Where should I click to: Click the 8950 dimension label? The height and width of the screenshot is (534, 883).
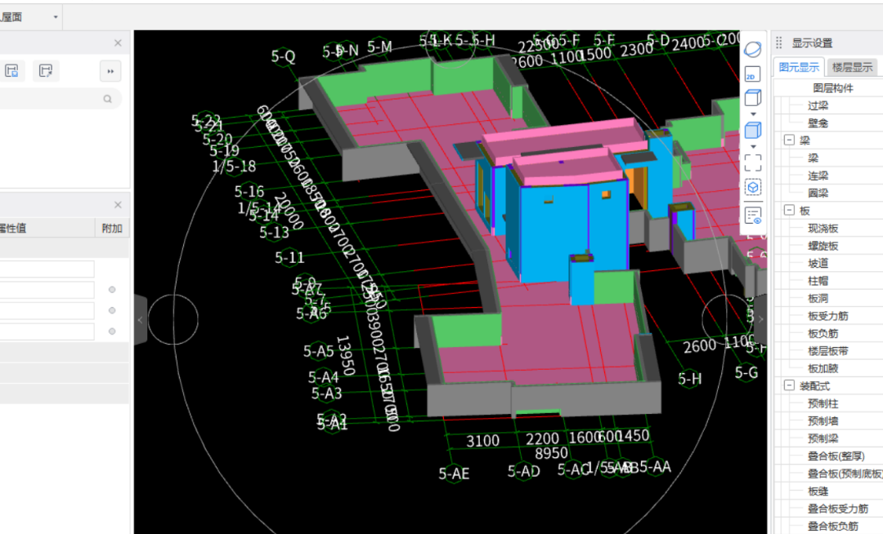[551, 453]
